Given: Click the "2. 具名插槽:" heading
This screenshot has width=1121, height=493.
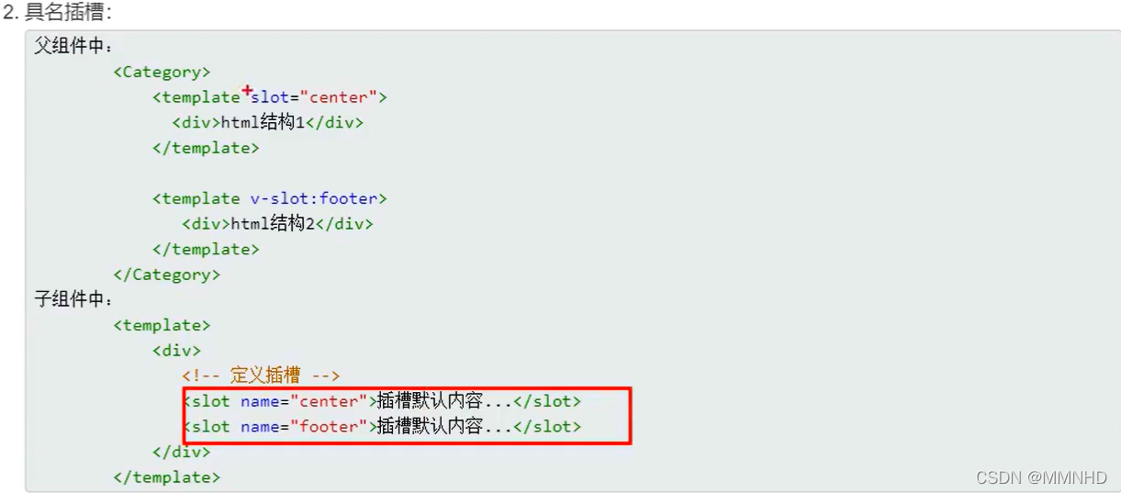Looking at the screenshot, I should pyautogui.click(x=57, y=14).
